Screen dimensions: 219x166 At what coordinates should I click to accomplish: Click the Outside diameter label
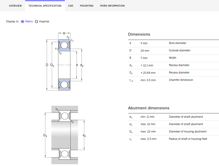pos(180,50)
